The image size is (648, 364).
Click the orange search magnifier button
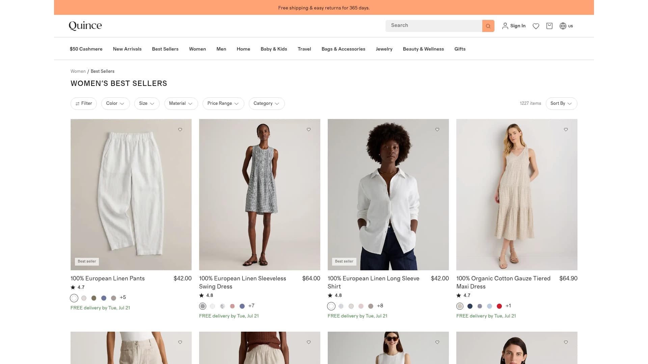point(488,26)
